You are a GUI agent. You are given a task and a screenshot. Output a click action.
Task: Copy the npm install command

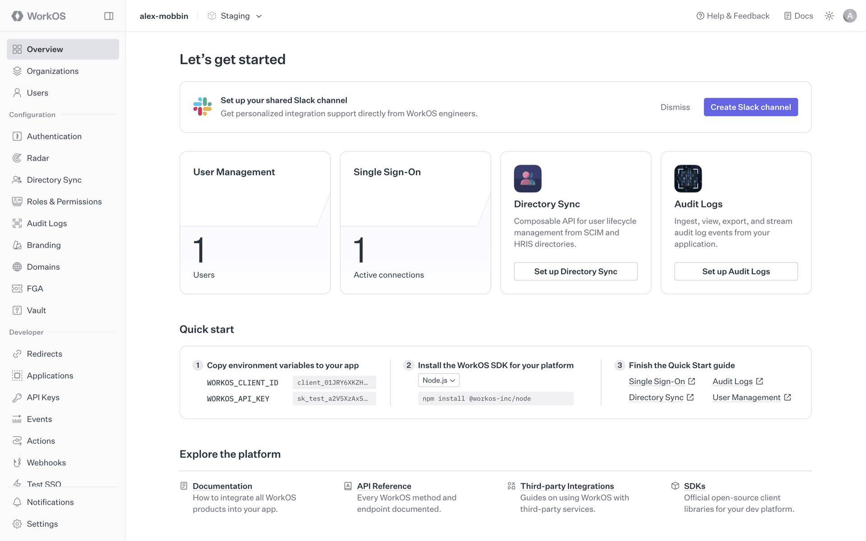tap(496, 399)
